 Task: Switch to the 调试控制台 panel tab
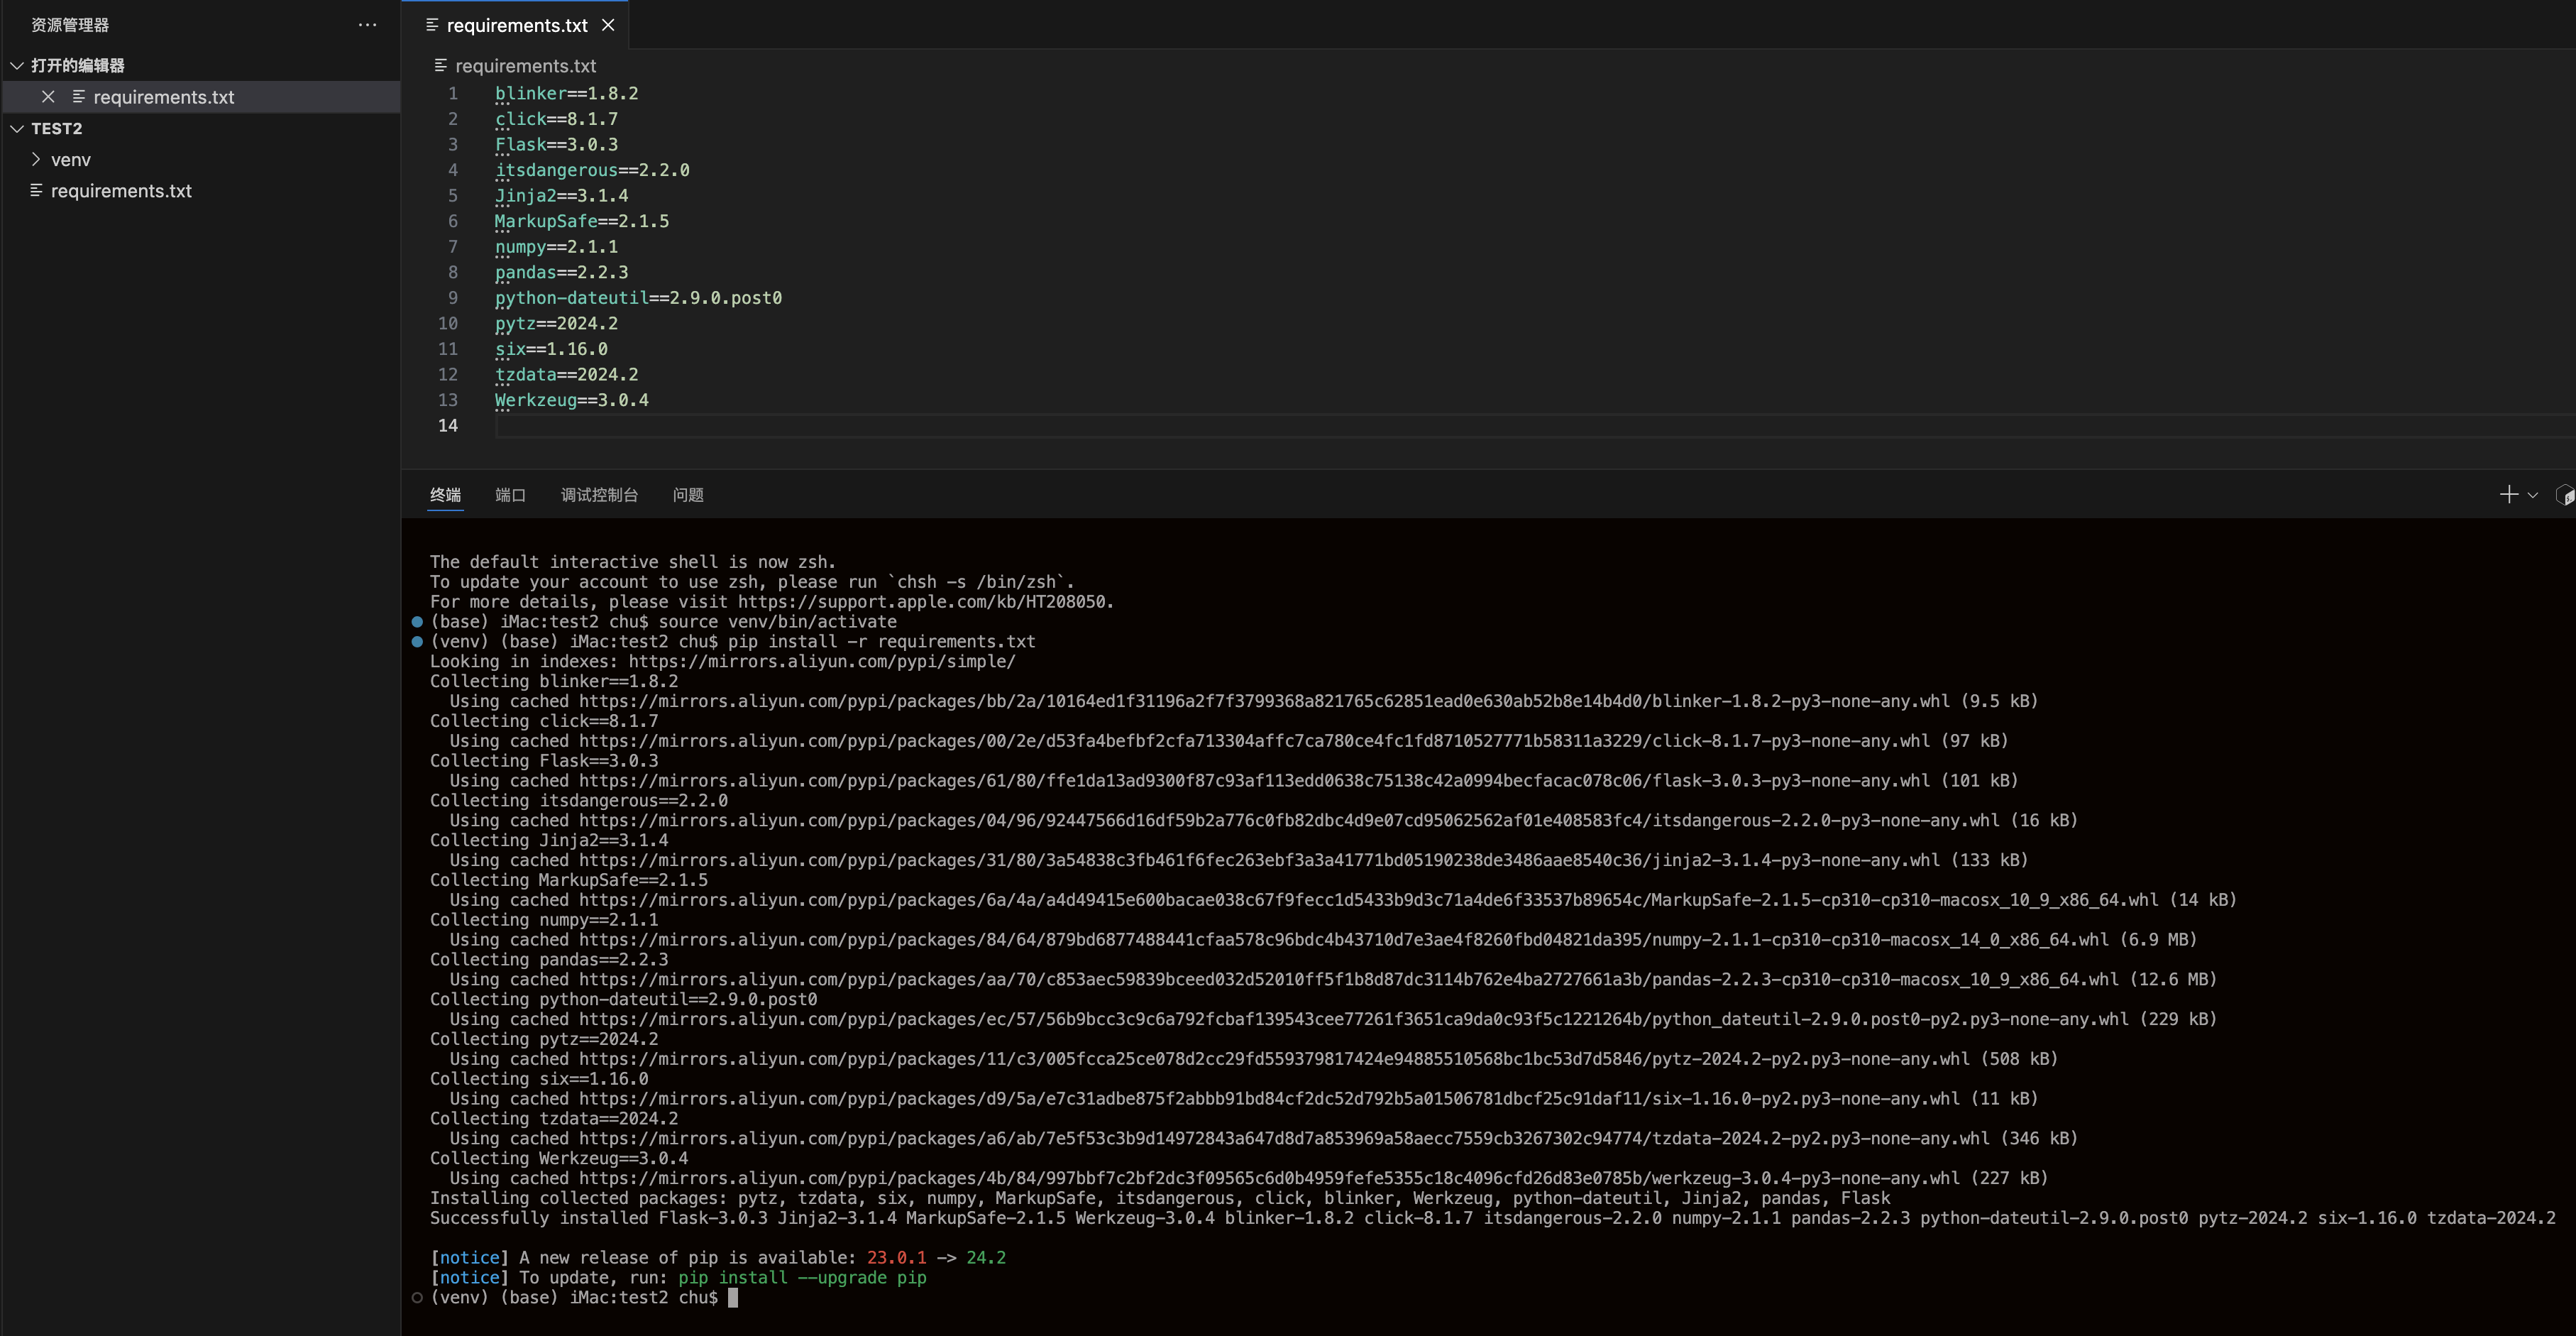599,495
